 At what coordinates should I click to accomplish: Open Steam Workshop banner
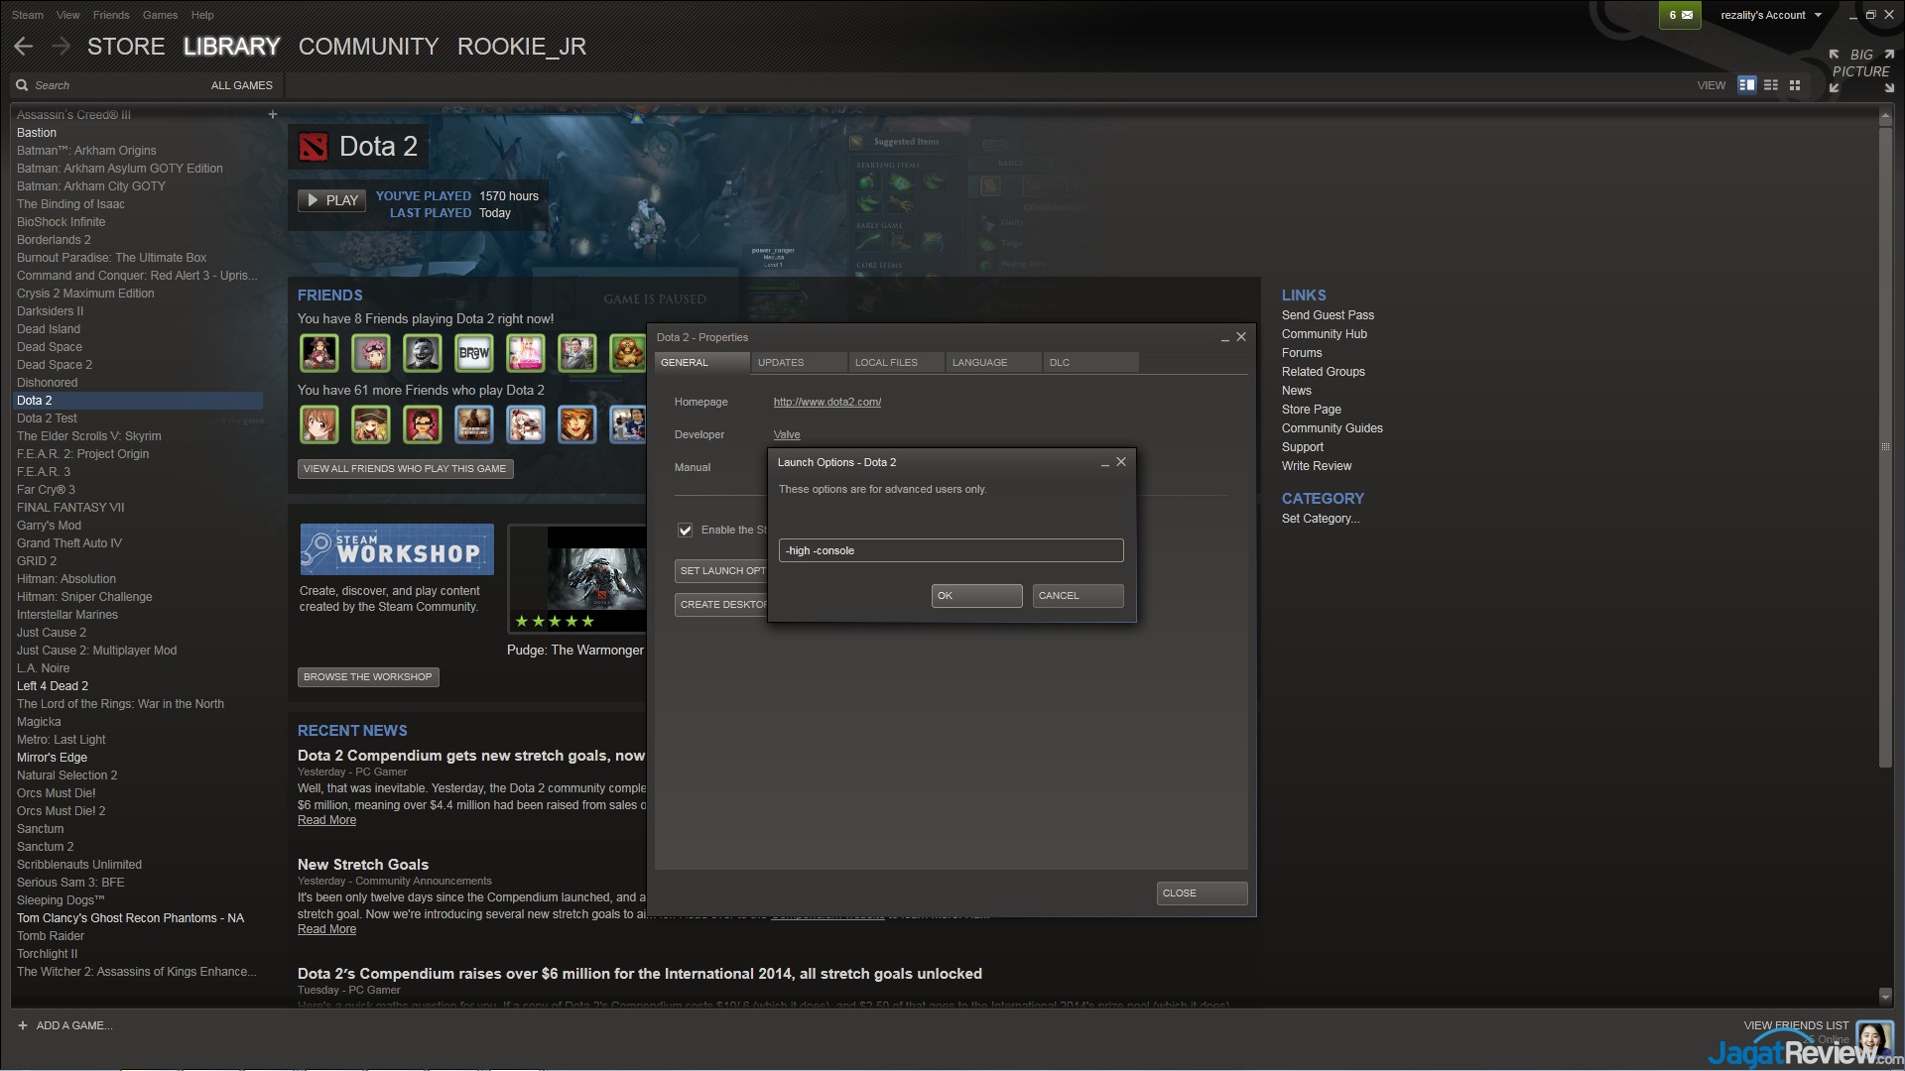tap(397, 549)
